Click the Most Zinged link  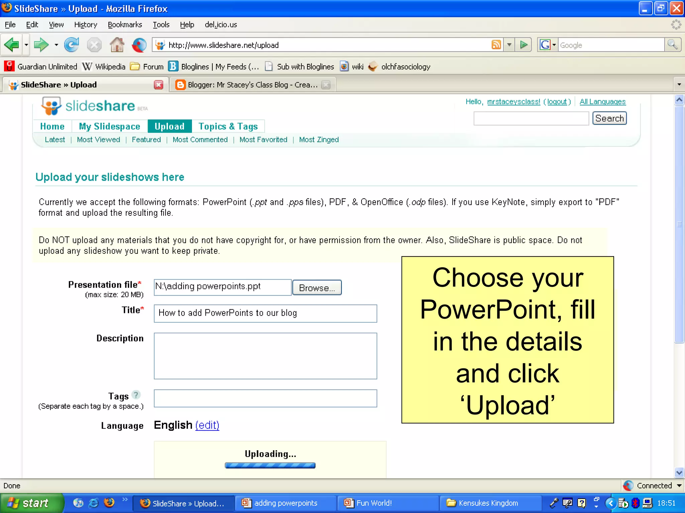coord(319,140)
